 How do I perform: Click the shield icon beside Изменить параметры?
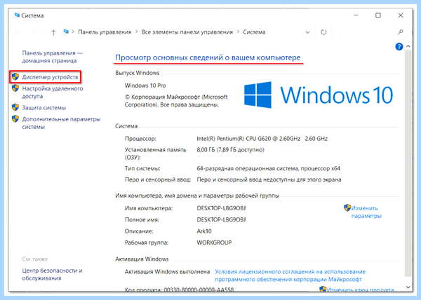[x=347, y=207]
